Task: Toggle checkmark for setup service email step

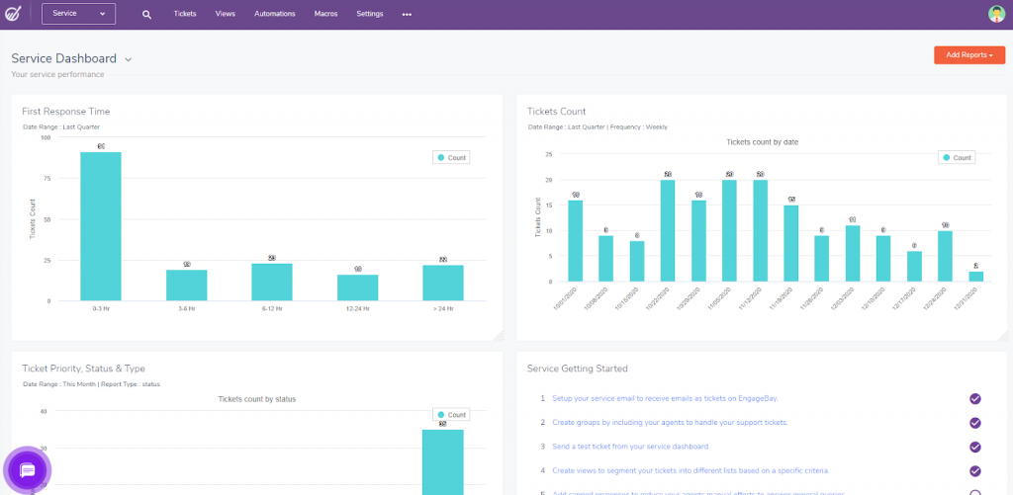Action: pyautogui.click(x=974, y=399)
